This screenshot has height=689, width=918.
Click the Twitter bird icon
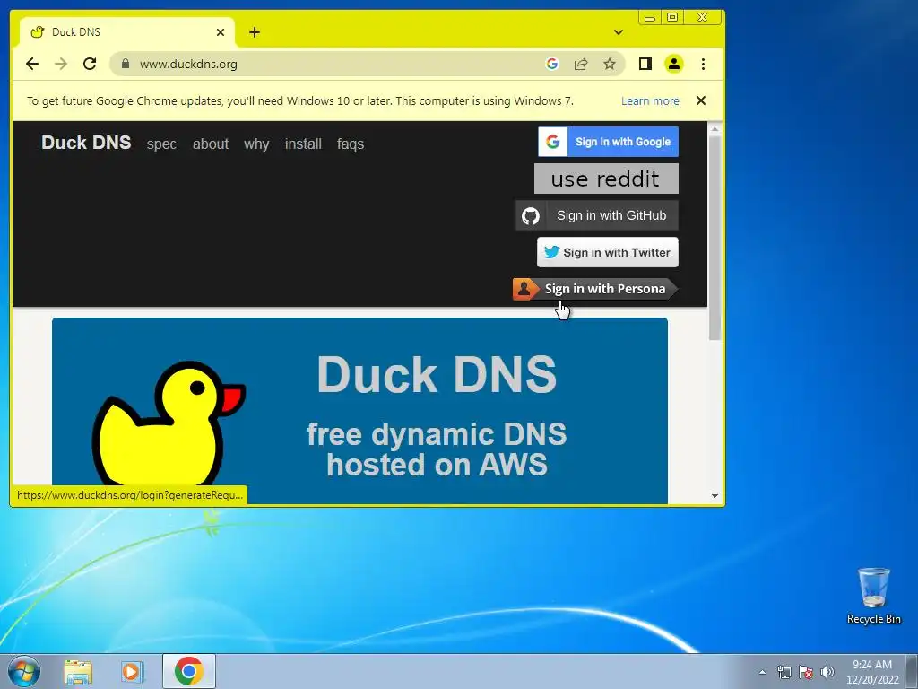(x=551, y=252)
